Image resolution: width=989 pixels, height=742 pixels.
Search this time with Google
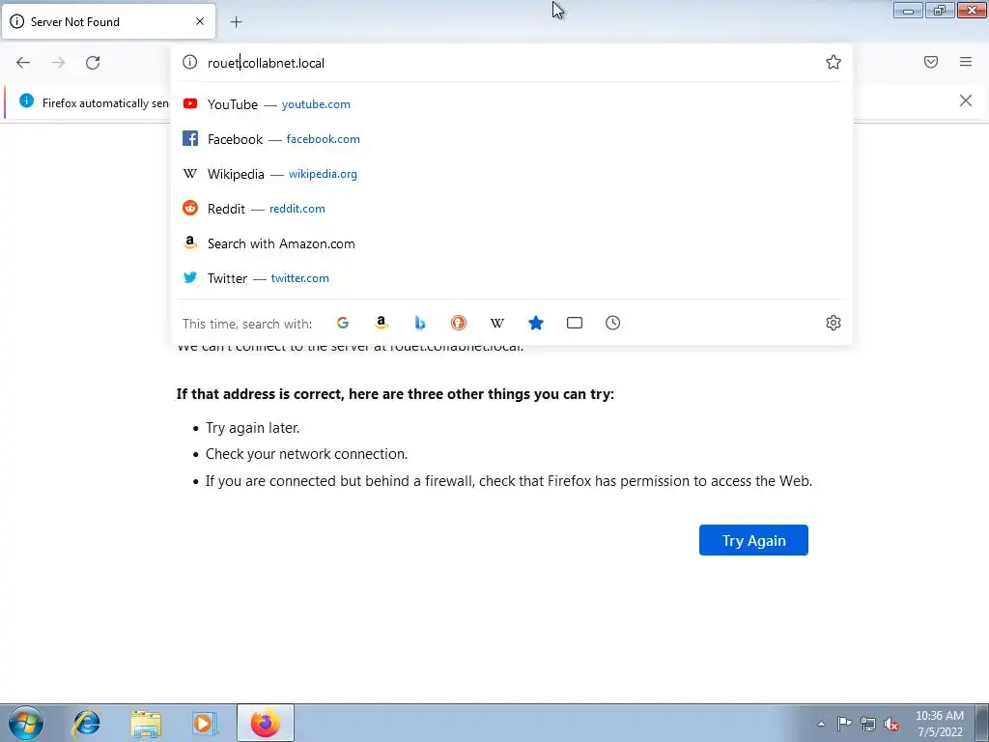[x=343, y=323]
